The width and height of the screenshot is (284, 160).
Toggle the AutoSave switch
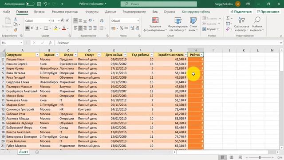(x=30, y=4)
